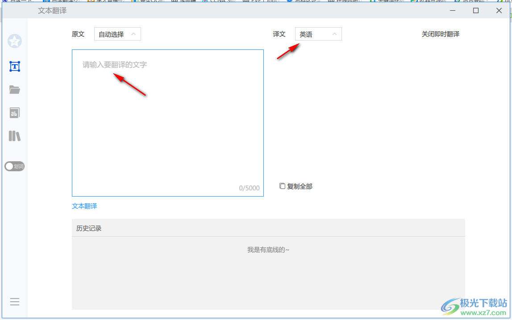The height and width of the screenshot is (320, 512).
Task: Open the folder document translation icon
Action: [x=15, y=90]
